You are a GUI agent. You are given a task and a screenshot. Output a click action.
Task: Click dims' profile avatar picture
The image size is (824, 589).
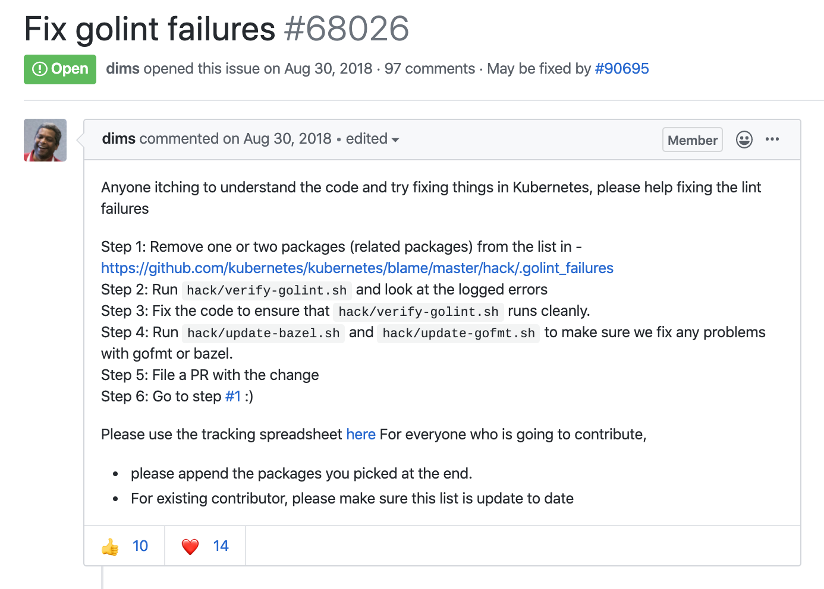tap(45, 140)
